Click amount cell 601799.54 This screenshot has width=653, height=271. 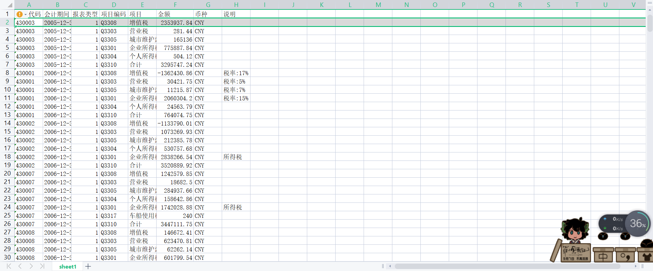(x=175, y=258)
